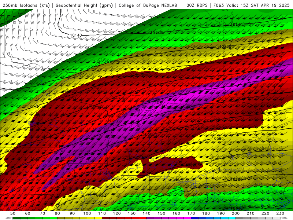This screenshot has width=293, height=220.
Task: Click the 70 value on the color scale
Action: (42, 213)
